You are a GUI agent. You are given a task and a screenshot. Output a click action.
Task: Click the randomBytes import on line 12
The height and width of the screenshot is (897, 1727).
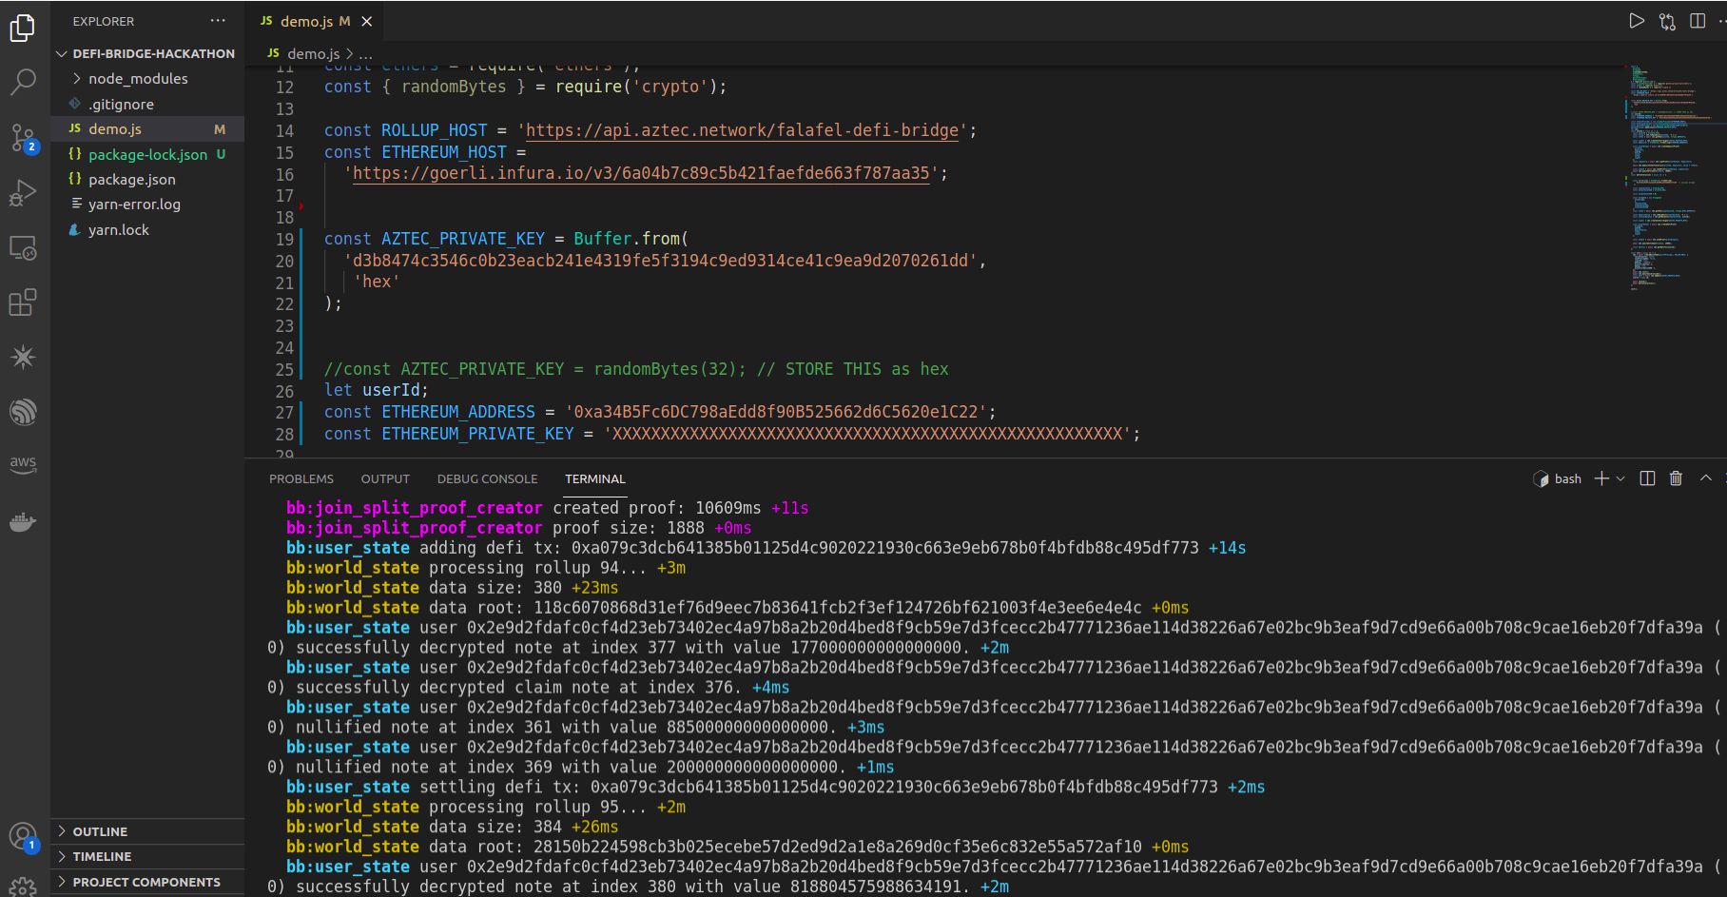[454, 87]
